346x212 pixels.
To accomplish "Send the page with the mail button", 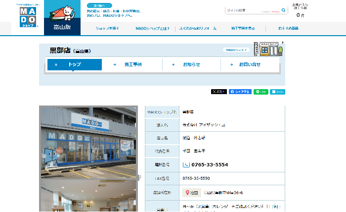I will (x=278, y=92).
